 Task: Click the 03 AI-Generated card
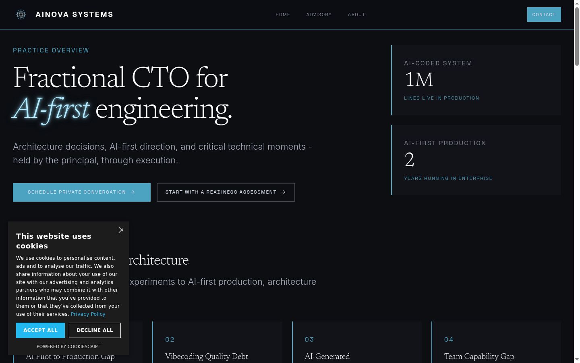click(357, 342)
